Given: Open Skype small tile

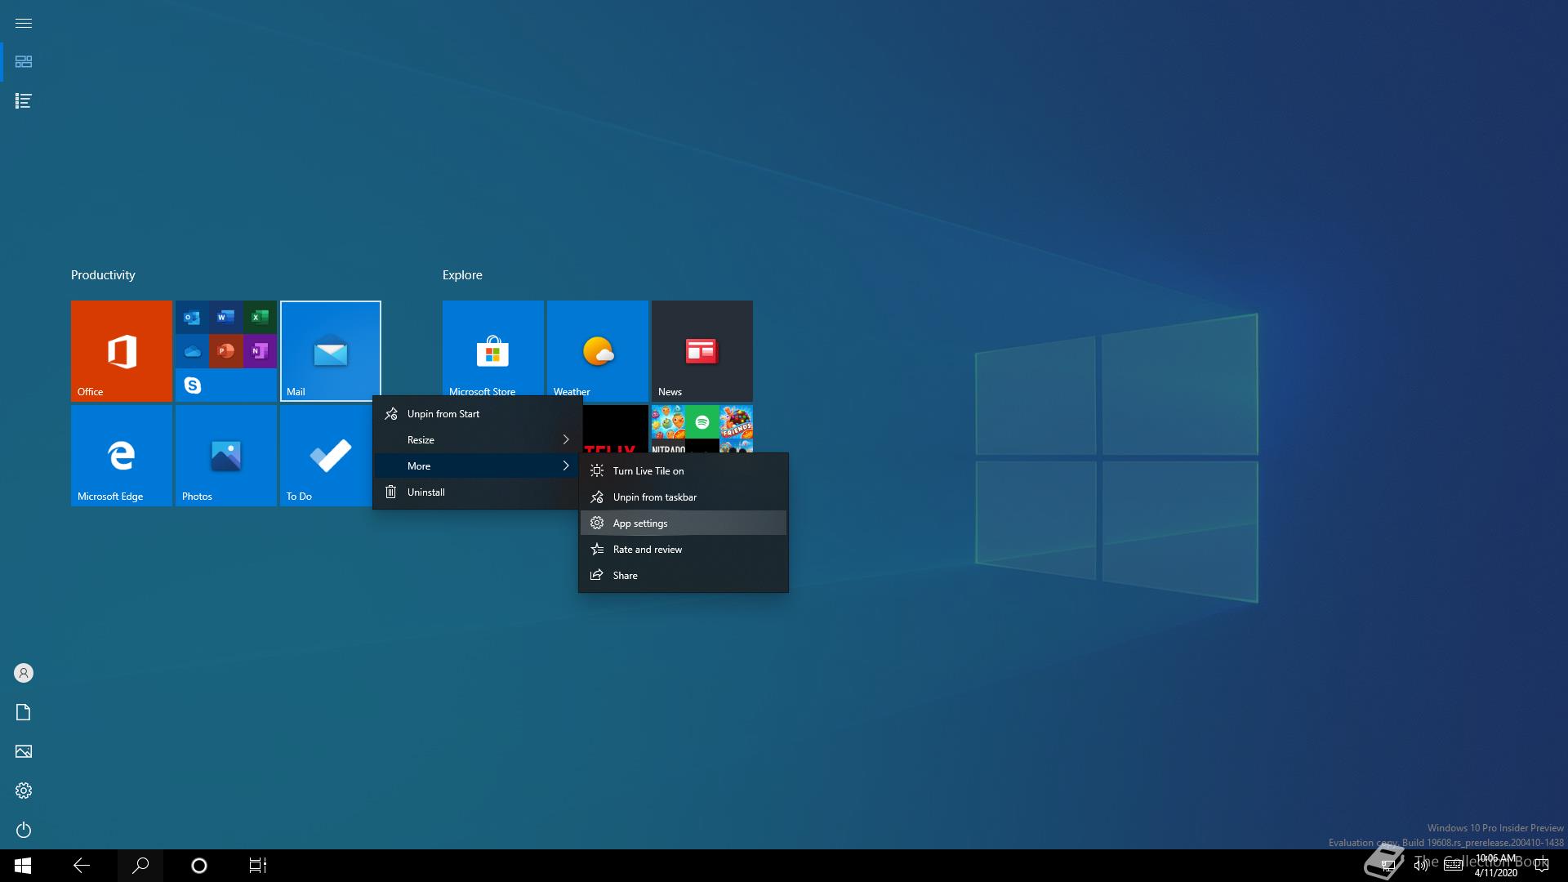Looking at the screenshot, I should pos(192,385).
